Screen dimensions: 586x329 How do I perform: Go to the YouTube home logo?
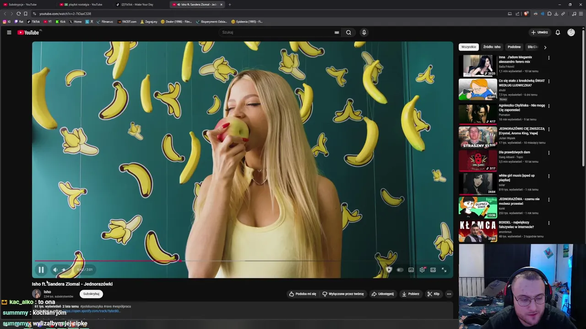pyautogui.click(x=28, y=32)
